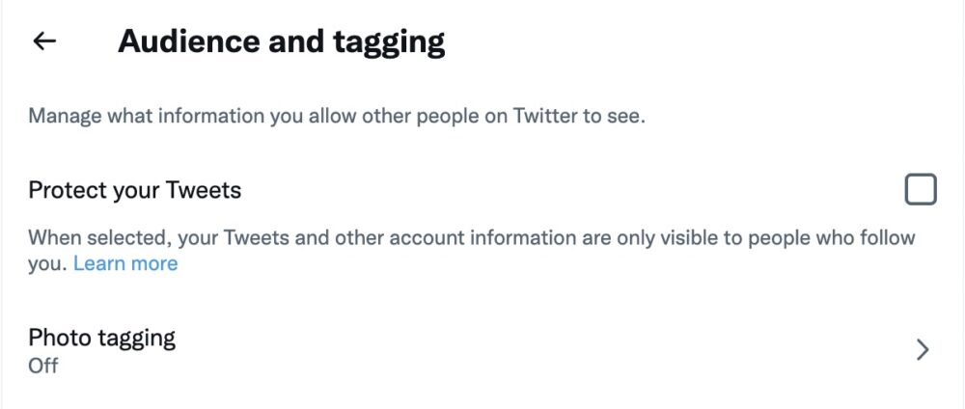965x409 pixels.
Task: Click the Photo tagging chevron arrow
Action: click(x=923, y=350)
